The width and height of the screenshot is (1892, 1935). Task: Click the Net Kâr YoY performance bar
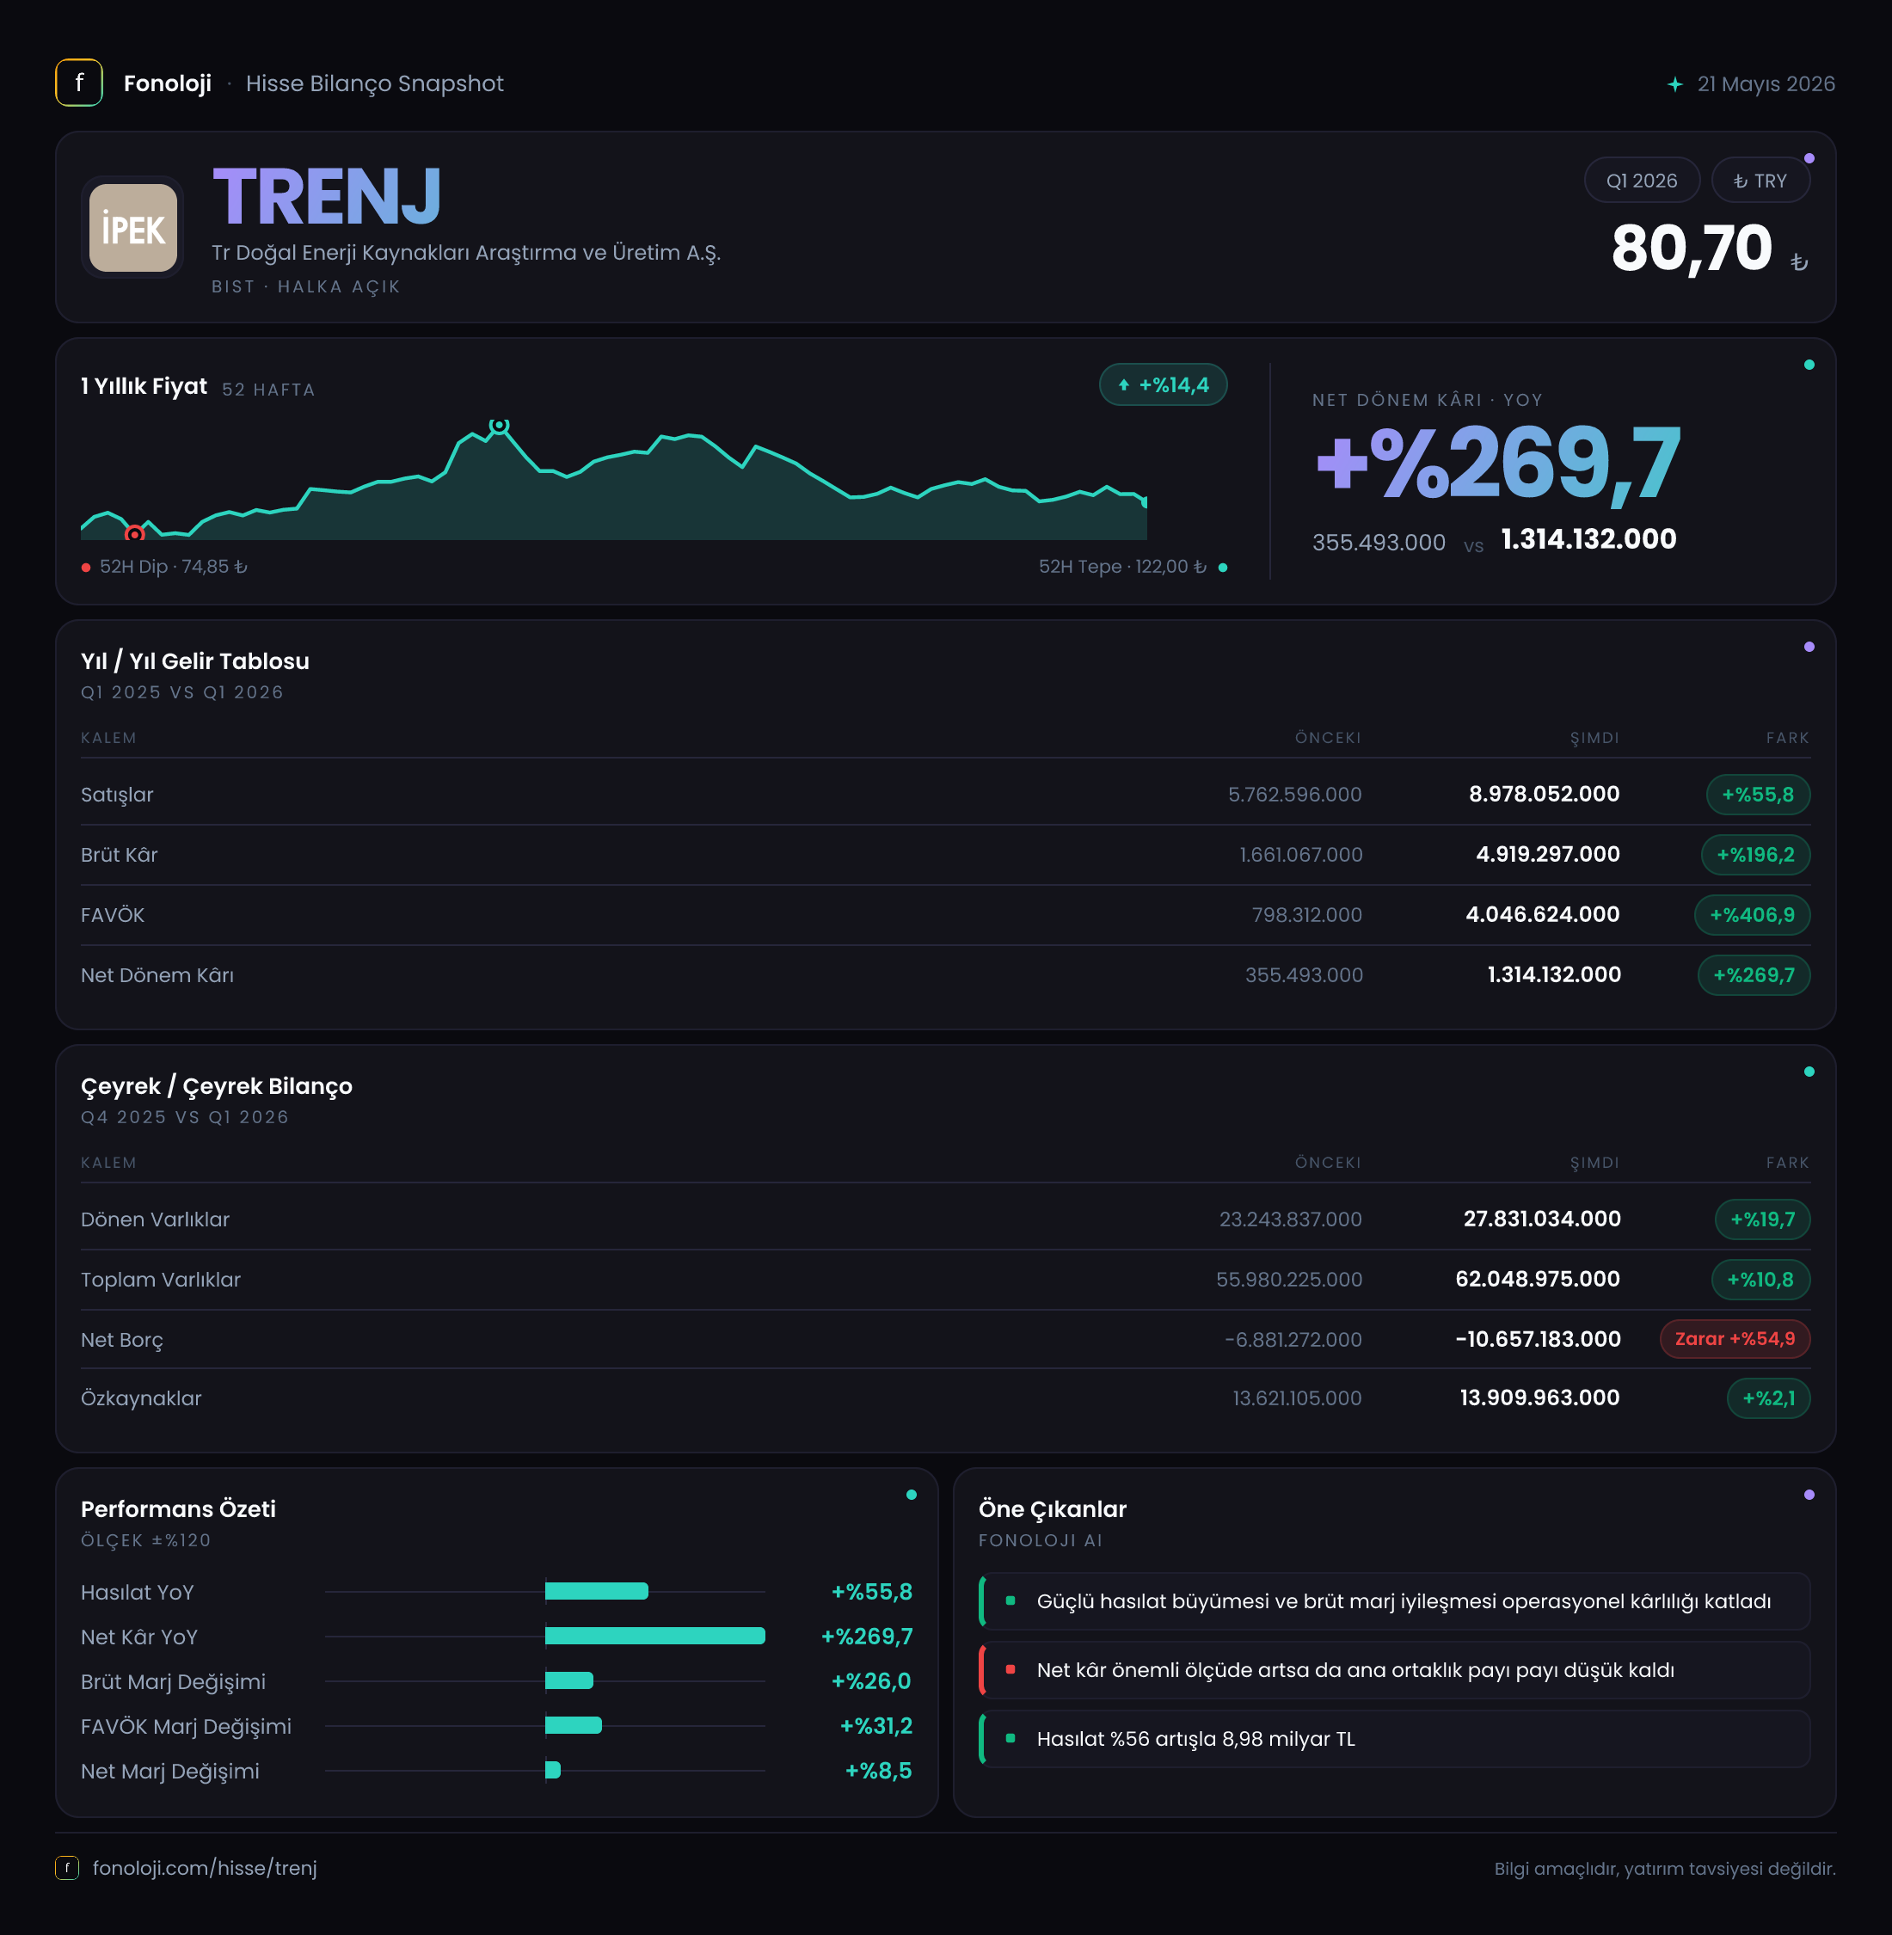click(x=654, y=1636)
